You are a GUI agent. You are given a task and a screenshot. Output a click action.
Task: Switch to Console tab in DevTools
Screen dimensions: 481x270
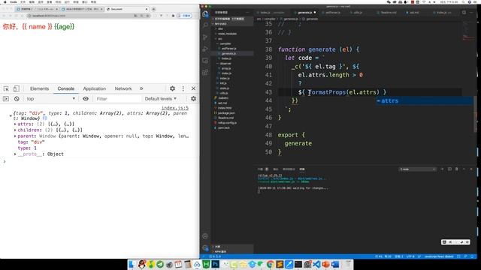(66, 88)
